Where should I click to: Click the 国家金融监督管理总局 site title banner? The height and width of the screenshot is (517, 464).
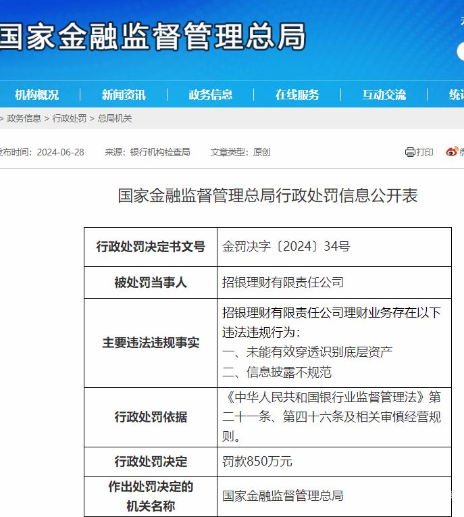click(152, 36)
